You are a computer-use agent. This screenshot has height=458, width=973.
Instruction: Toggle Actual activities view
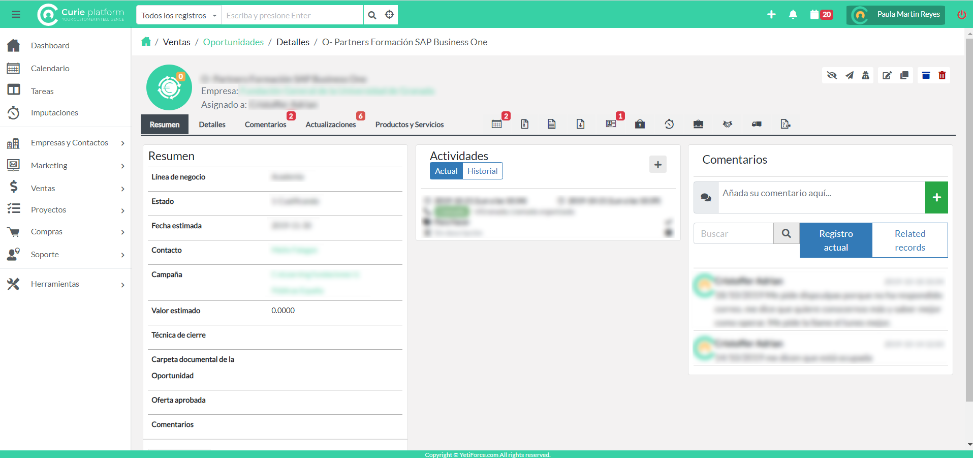coord(446,171)
